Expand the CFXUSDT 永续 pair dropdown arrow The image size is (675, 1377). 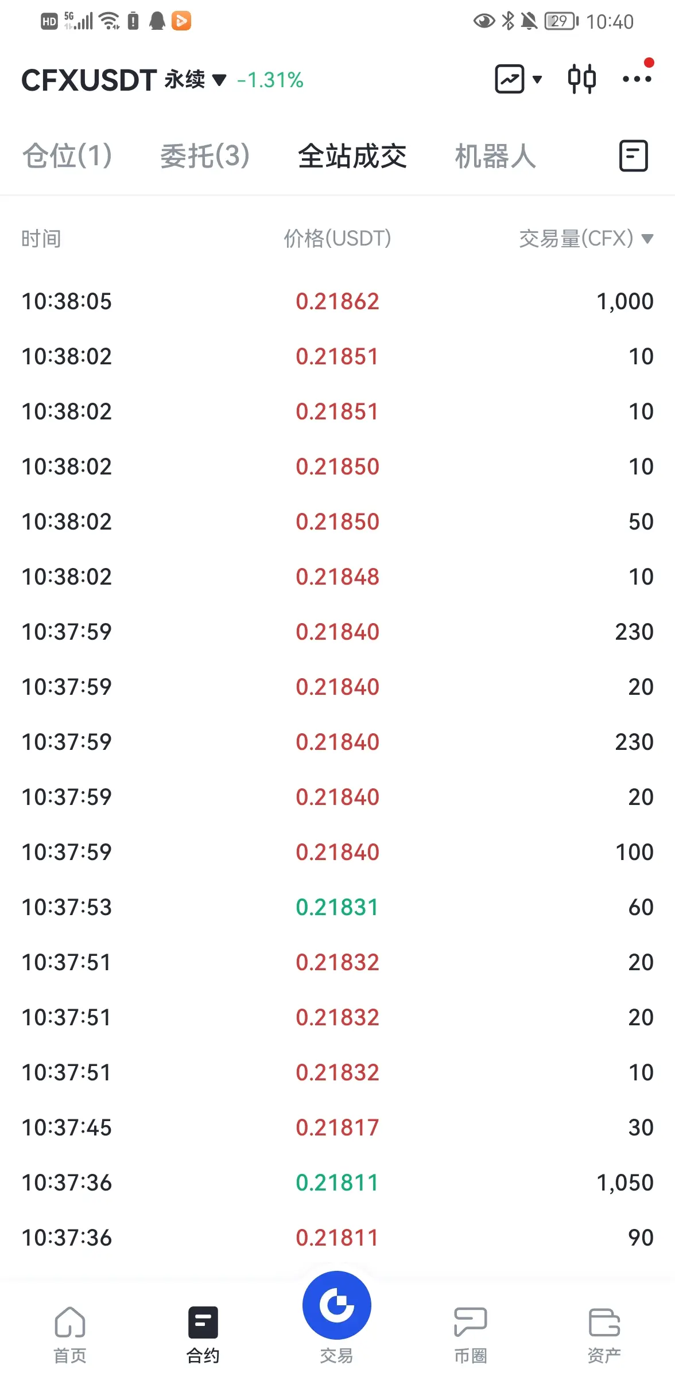coord(219,80)
